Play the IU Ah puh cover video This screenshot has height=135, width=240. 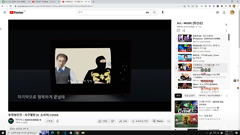point(201,58)
